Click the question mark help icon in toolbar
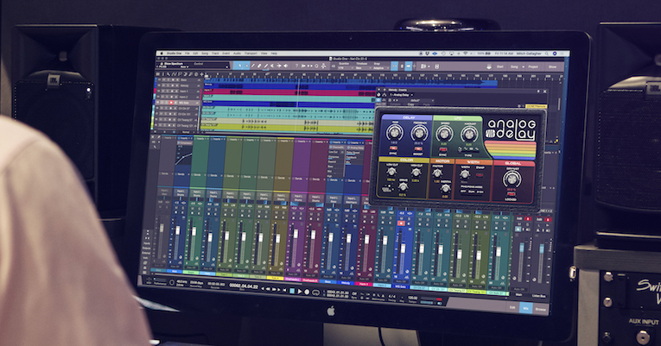661x346 pixels. [296, 66]
